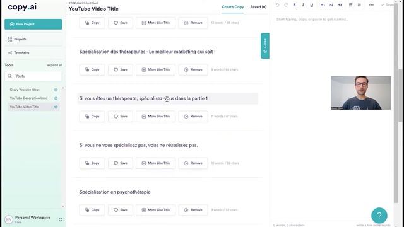
Task: Switch to the Create Copy tab
Action: (233, 7)
